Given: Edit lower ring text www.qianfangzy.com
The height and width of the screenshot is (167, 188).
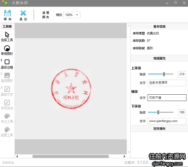Looking at the screenshot, I should [x=167, y=121].
